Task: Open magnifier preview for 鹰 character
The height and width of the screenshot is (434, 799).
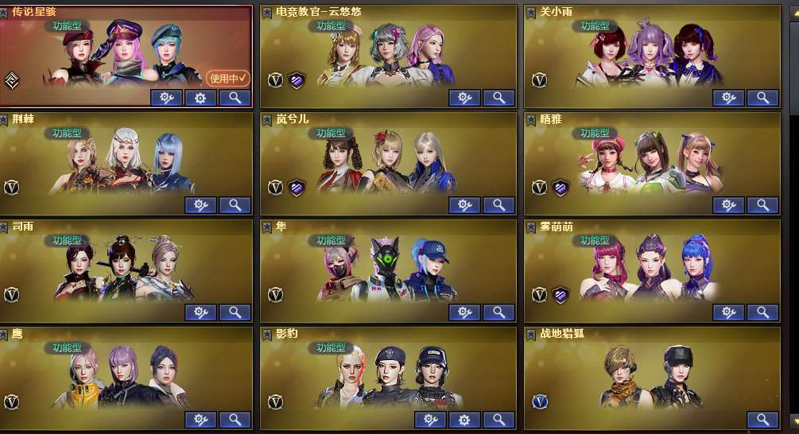Action: [x=235, y=420]
